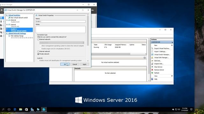Select the Internal virtual switch entry
The height and width of the screenshot is (114, 204).
13,25
